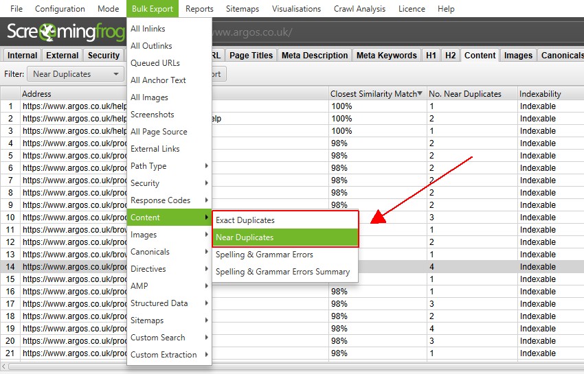Select All Inlinks export option
The width and height of the screenshot is (584, 374).
point(169,29)
